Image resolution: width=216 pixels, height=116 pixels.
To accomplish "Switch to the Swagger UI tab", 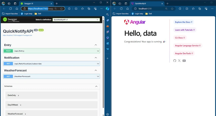I will tap(36, 4).
